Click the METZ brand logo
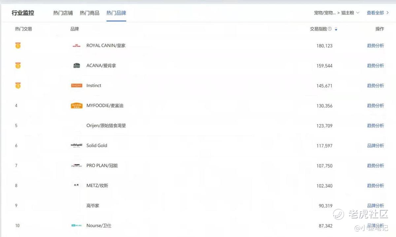Image resolution: width=396 pixels, height=237 pixels. click(x=77, y=185)
